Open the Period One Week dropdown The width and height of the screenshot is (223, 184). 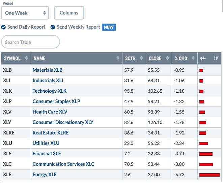[25, 13]
